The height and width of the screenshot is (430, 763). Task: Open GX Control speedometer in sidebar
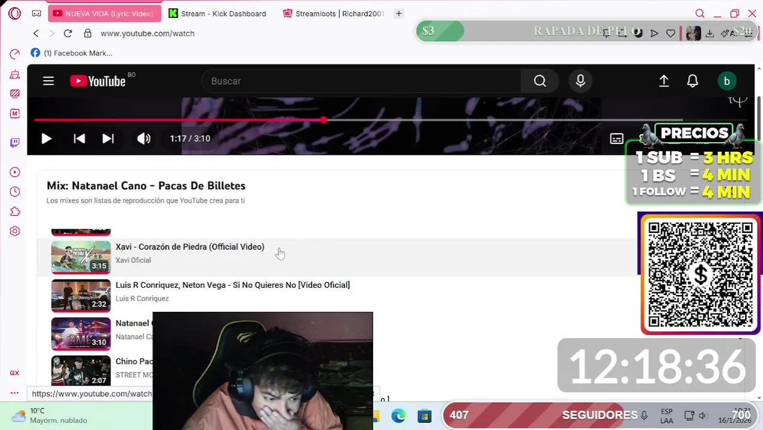point(15,54)
